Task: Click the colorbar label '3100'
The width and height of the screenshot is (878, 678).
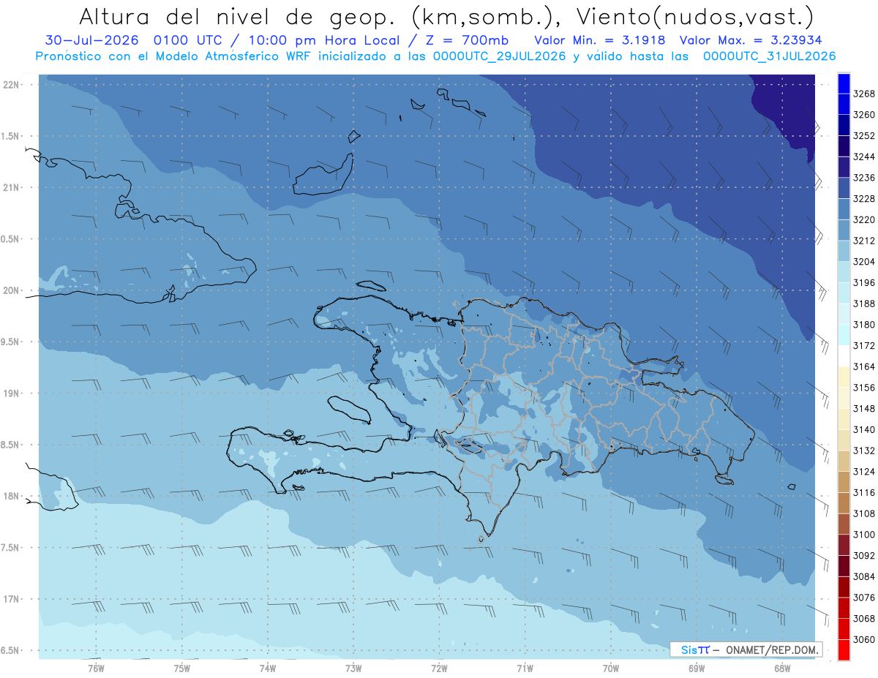Action: click(x=864, y=534)
